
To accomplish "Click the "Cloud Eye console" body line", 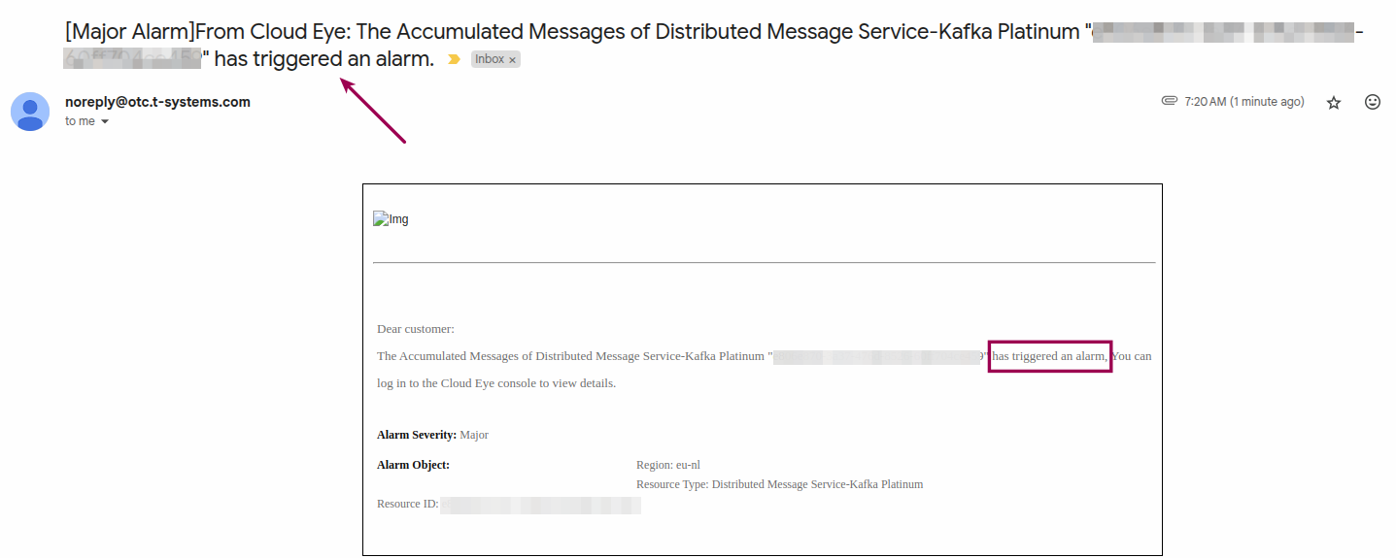I will click(495, 383).
